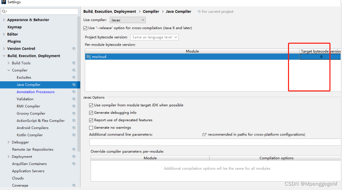The width and height of the screenshot is (342, 190).
Task: Click the per-project icon beside Remote Jar Repositories
Action: pos(74,149)
